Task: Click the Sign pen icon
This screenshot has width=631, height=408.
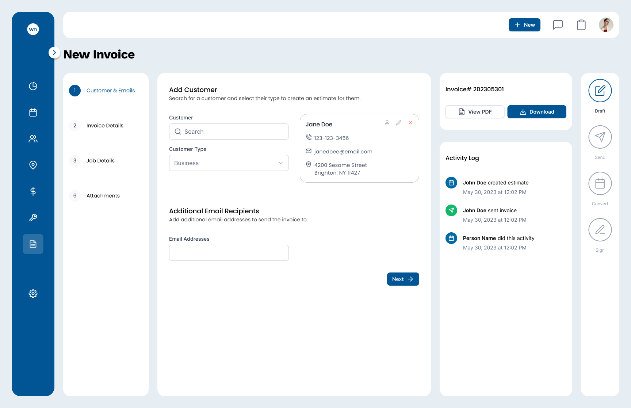Action: (600, 230)
